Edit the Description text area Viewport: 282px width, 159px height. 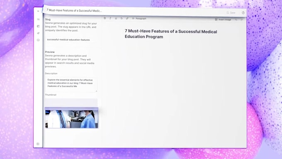click(x=71, y=84)
